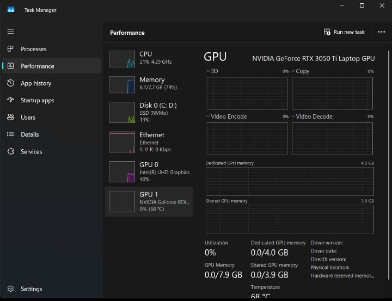This screenshot has width=392, height=301.
Task: Open the Copy engine dropdown chevron
Action: pos(293,71)
